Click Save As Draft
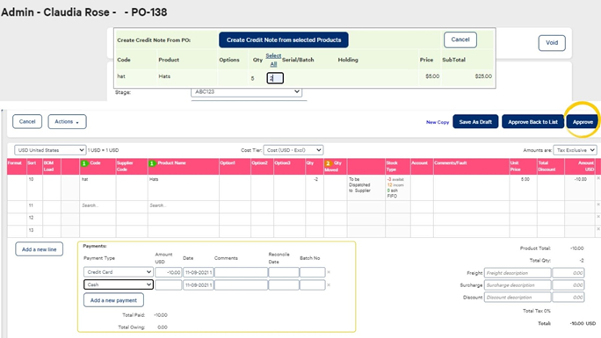Viewport: 601px width, 338px height. coord(475,122)
